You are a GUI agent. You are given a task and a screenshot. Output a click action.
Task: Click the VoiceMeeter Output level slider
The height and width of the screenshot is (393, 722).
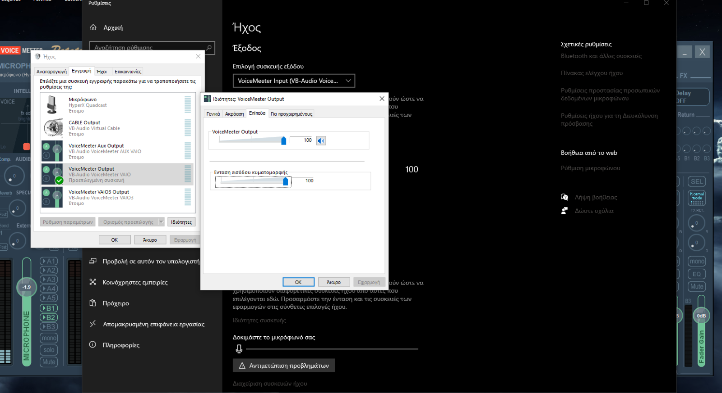pos(252,140)
